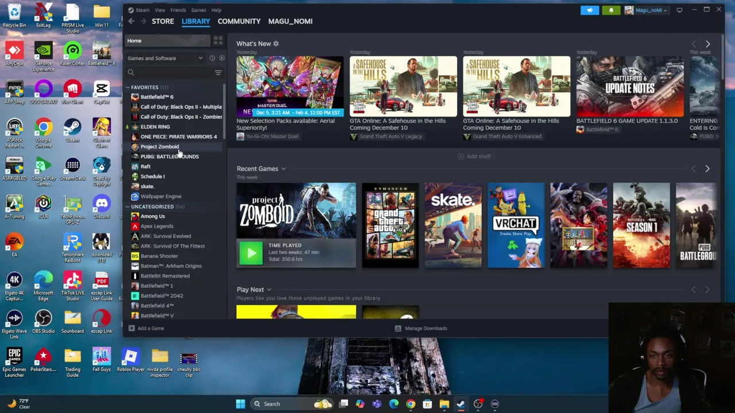Switch to COMMUNITY tab

click(x=239, y=21)
